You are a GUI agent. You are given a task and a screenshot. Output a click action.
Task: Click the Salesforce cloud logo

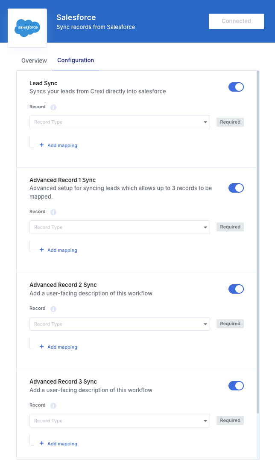pyautogui.click(x=27, y=28)
